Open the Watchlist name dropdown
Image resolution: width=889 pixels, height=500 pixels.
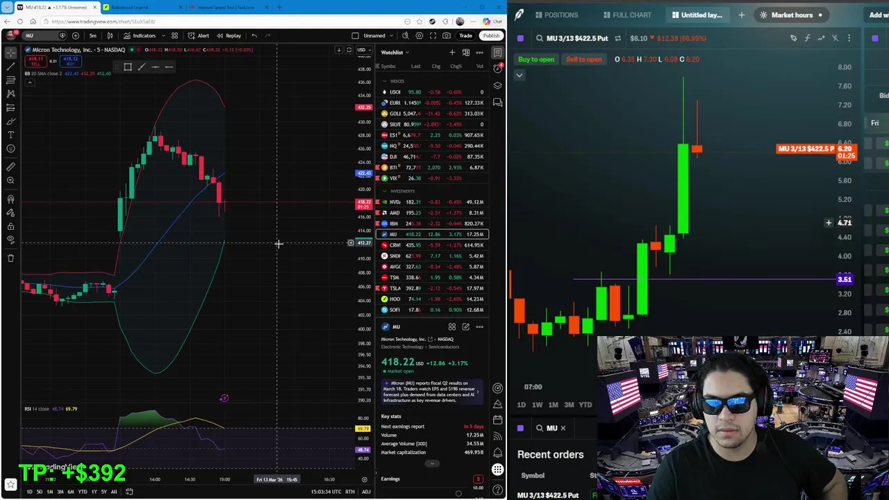pyautogui.click(x=394, y=52)
